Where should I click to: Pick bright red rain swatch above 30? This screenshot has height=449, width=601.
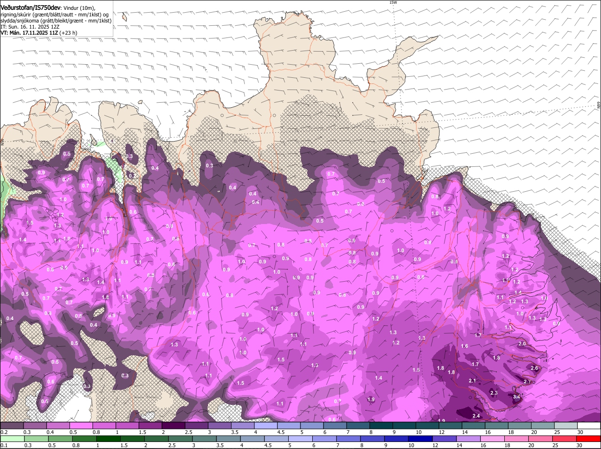pos(589,438)
